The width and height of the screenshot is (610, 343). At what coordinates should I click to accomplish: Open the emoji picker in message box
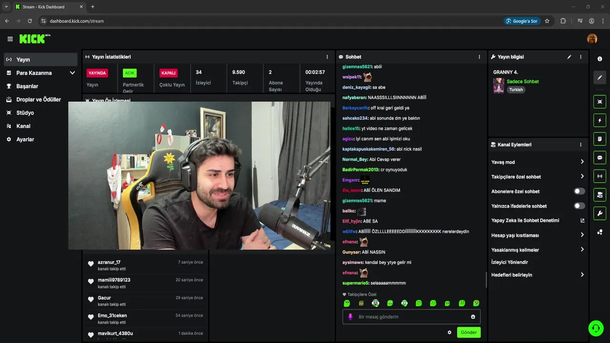tap(473, 317)
